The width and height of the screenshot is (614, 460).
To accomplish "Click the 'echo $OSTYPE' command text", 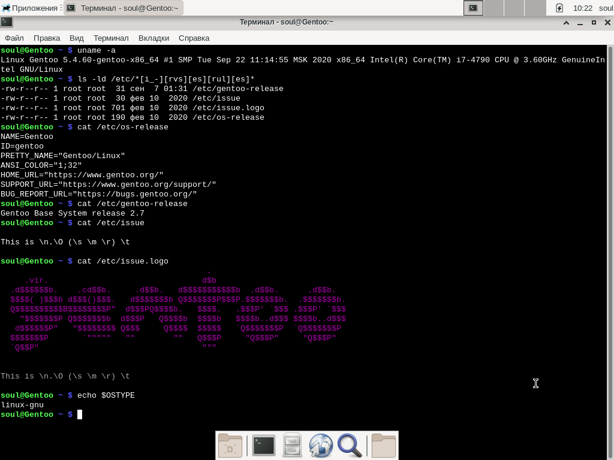I will click(106, 395).
